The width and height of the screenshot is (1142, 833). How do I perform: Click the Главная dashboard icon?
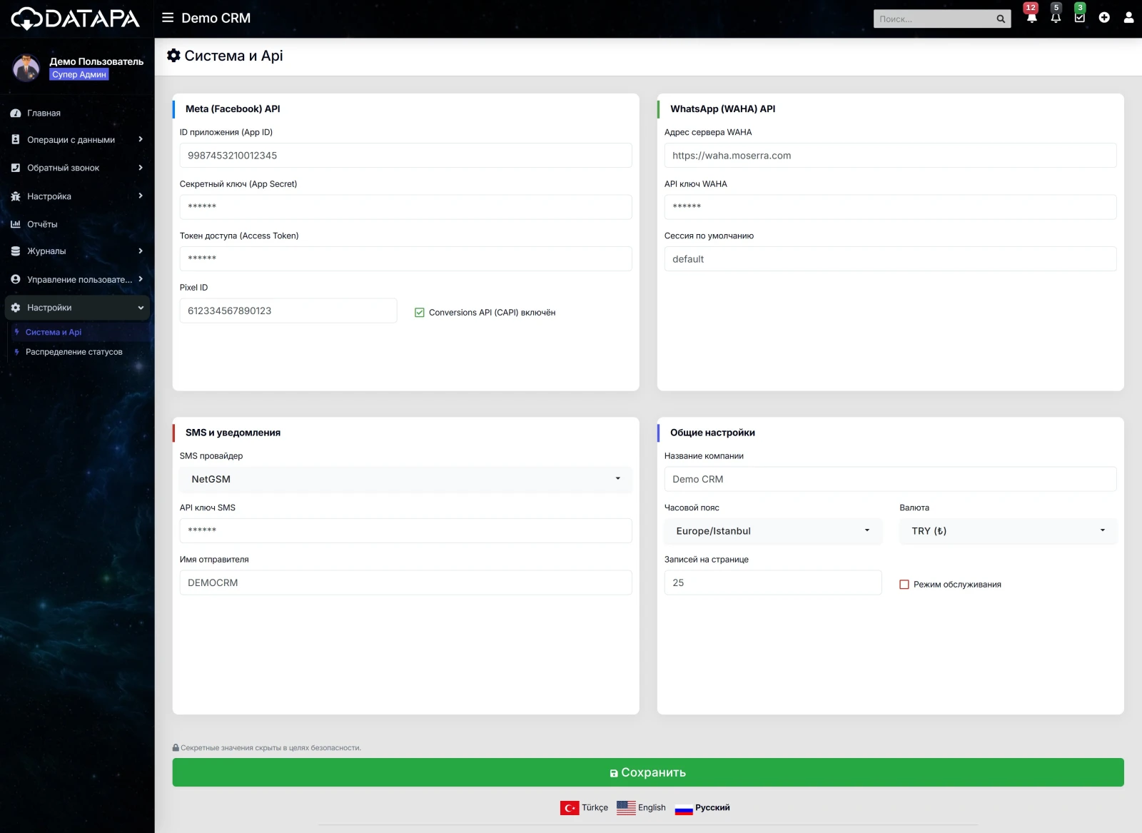point(16,113)
